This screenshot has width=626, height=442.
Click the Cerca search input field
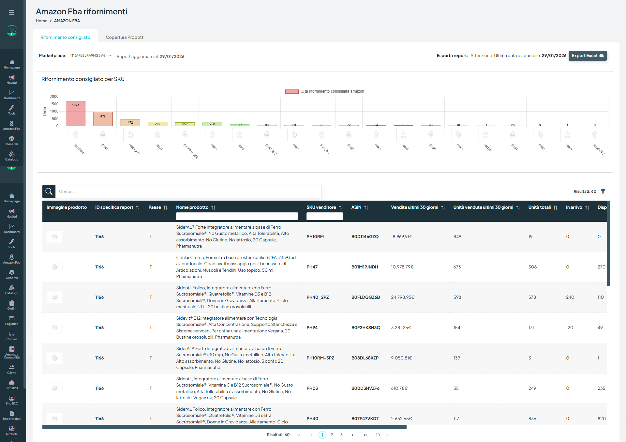(x=189, y=191)
